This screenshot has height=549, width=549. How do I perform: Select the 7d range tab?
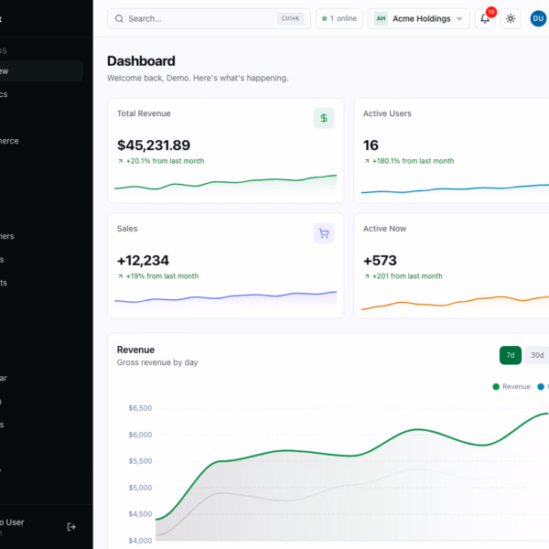[x=511, y=355]
